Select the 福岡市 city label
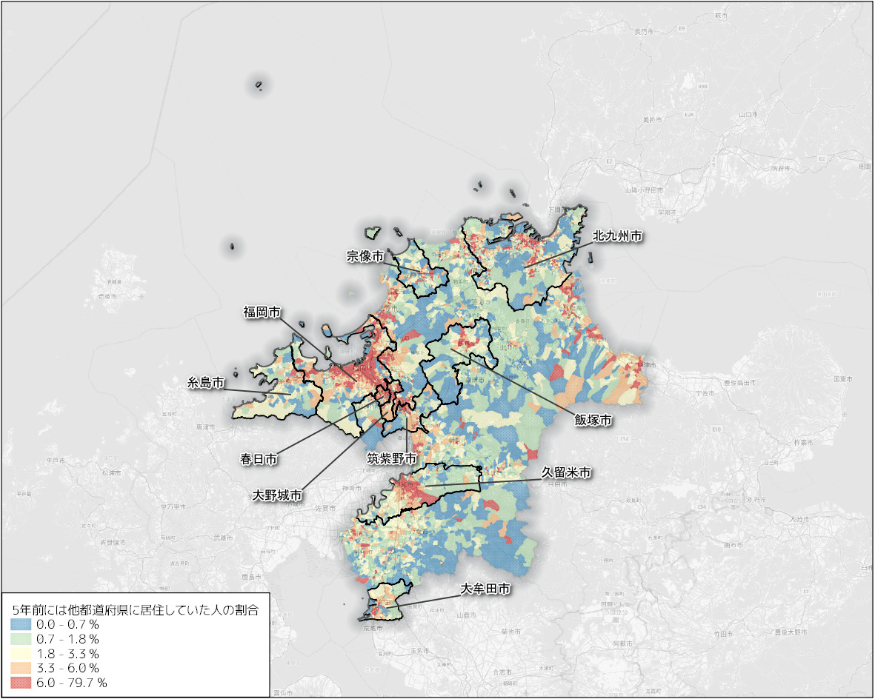Screen dimensions: 875x699 [x=262, y=312]
